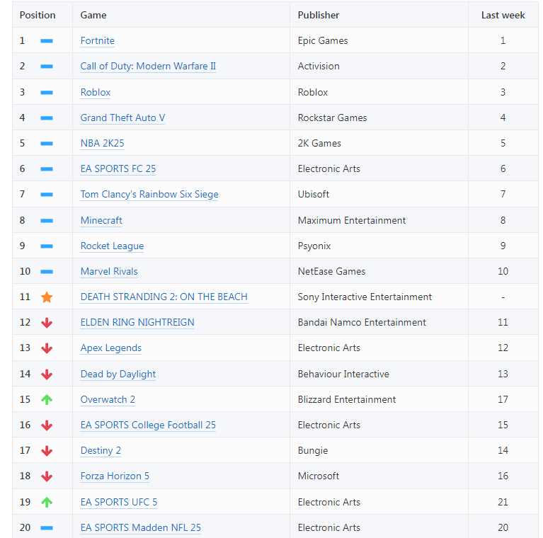Click the green up arrow beside Overwatch 2

[47, 399]
